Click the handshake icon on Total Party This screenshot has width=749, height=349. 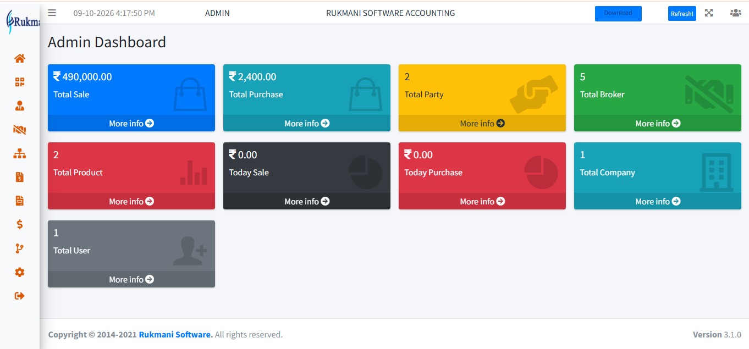pyautogui.click(x=534, y=94)
